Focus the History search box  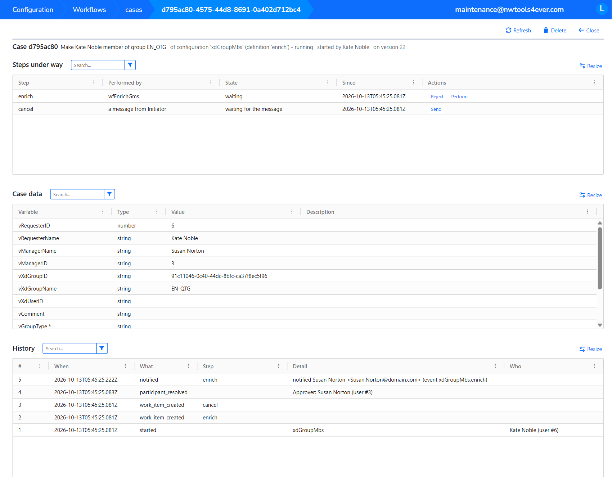click(x=69, y=348)
